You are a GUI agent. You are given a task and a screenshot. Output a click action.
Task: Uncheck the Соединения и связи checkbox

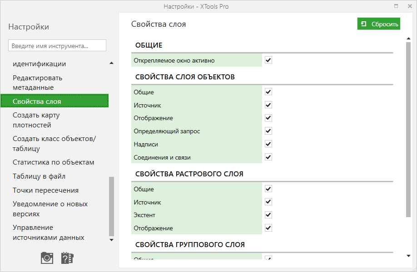[x=268, y=157]
